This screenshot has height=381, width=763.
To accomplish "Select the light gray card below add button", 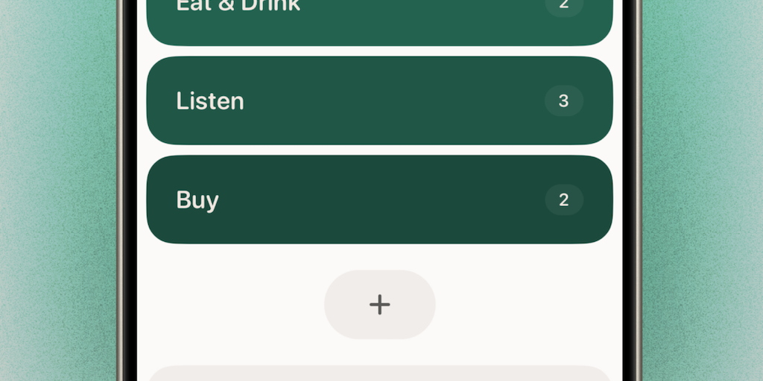I will point(379,374).
